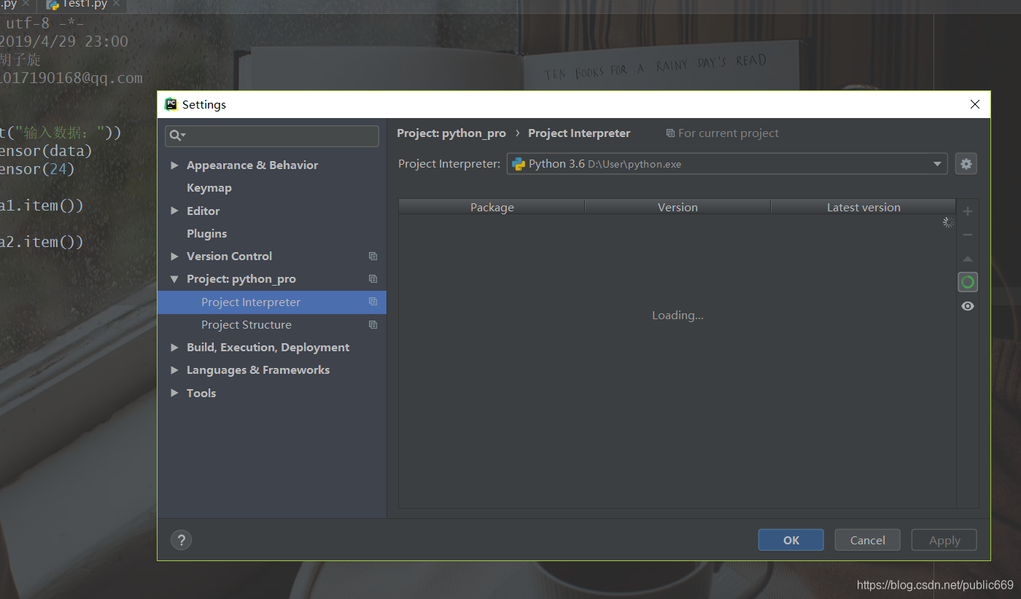The width and height of the screenshot is (1021, 599).
Task: Expand the Languages & Frameworks section
Action: click(174, 370)
